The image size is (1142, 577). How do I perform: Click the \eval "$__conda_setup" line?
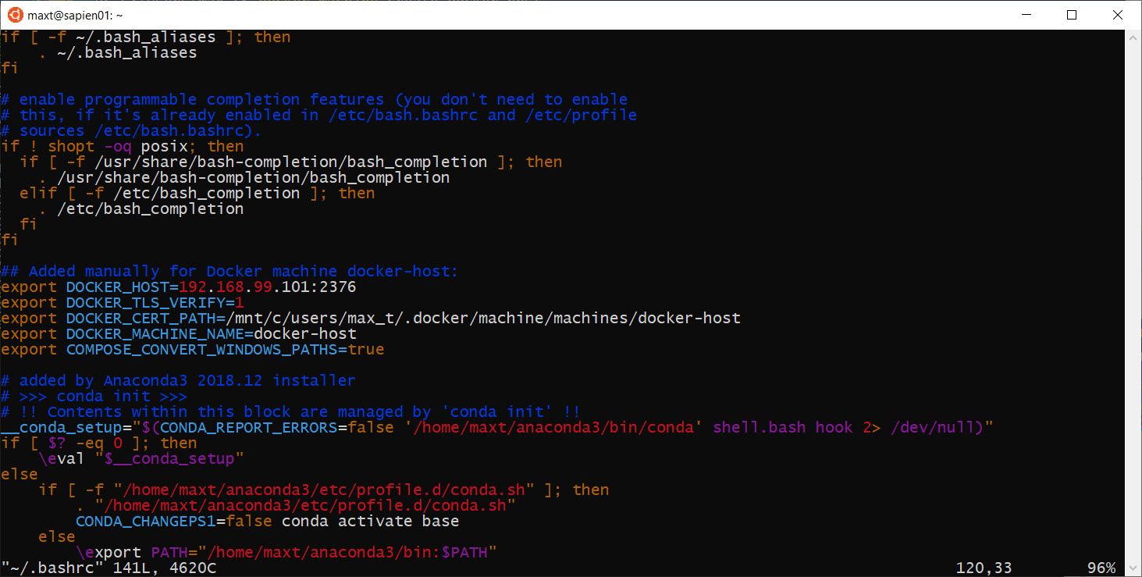(x=141, y=459)
